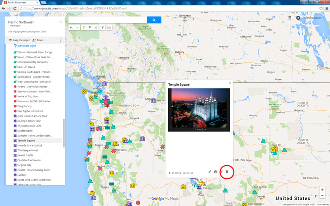The width and height of the screenshot is (330, 206).
Task: Click camera icon to add image
Action: point(215,171)
